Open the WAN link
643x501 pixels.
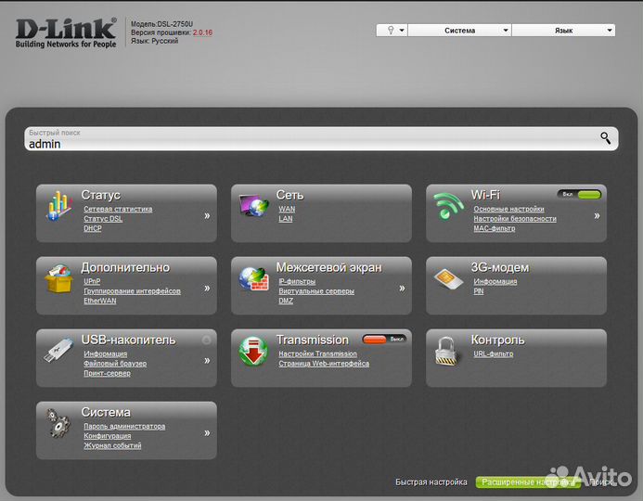(x=287, y=209)
